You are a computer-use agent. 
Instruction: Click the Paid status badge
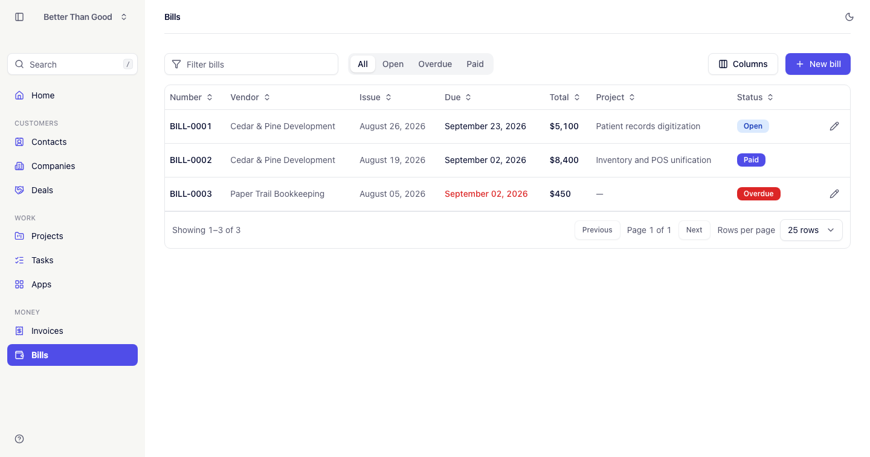point(751,160)
